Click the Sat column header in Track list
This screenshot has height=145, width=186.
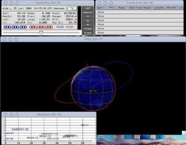pos(100,8)
